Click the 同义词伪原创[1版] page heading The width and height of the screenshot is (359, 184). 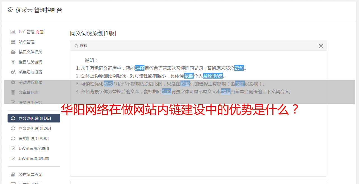(93, 33)
